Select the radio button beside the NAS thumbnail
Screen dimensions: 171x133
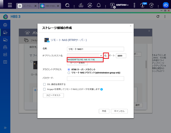[31, 61]
